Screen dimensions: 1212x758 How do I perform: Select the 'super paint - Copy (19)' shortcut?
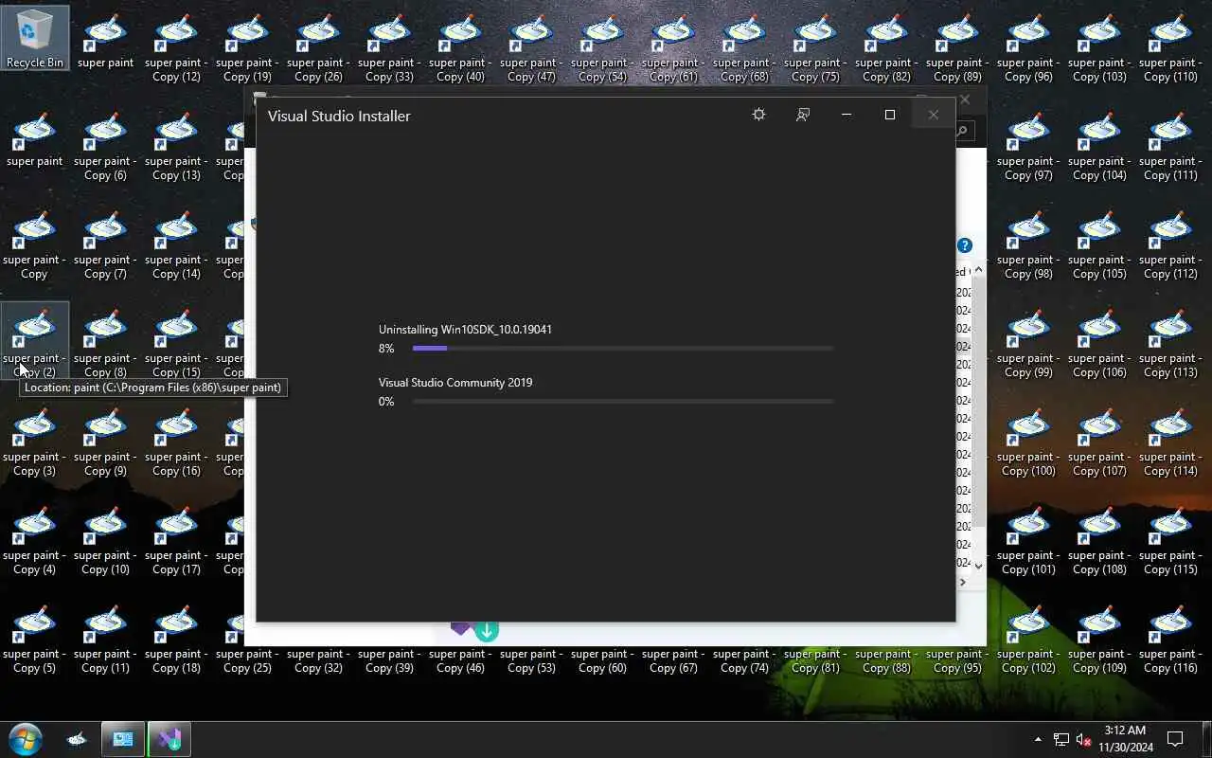(x=247, y=47)
